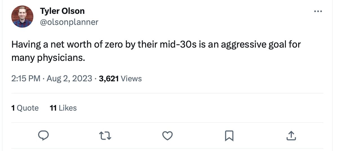Click the Aug 2, 2023 date

tap(69, 78)
